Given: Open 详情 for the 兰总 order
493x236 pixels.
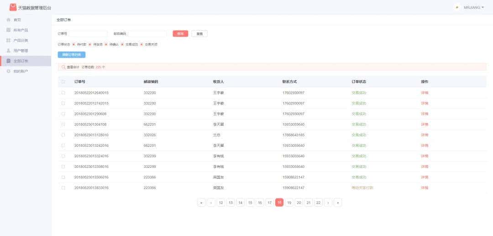Looking at the screenshot, I should [x=425, y=135].
